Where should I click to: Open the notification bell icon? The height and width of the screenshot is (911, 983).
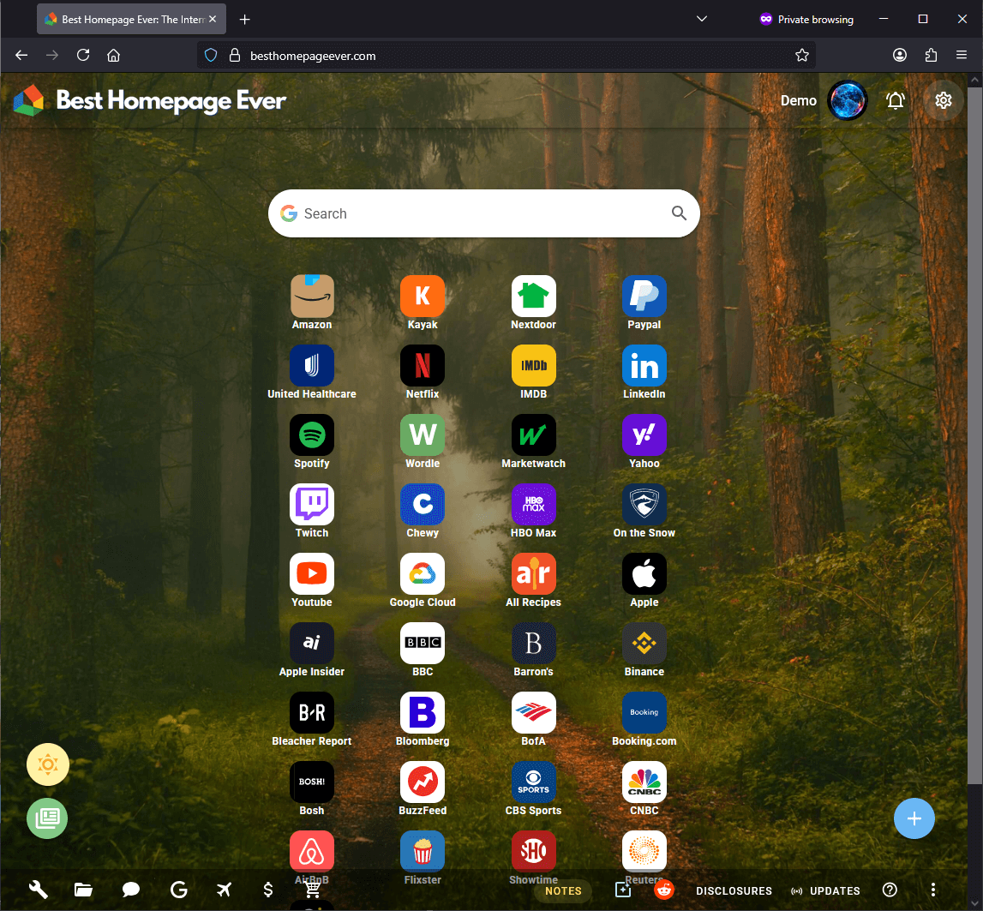tap(896, 100)
